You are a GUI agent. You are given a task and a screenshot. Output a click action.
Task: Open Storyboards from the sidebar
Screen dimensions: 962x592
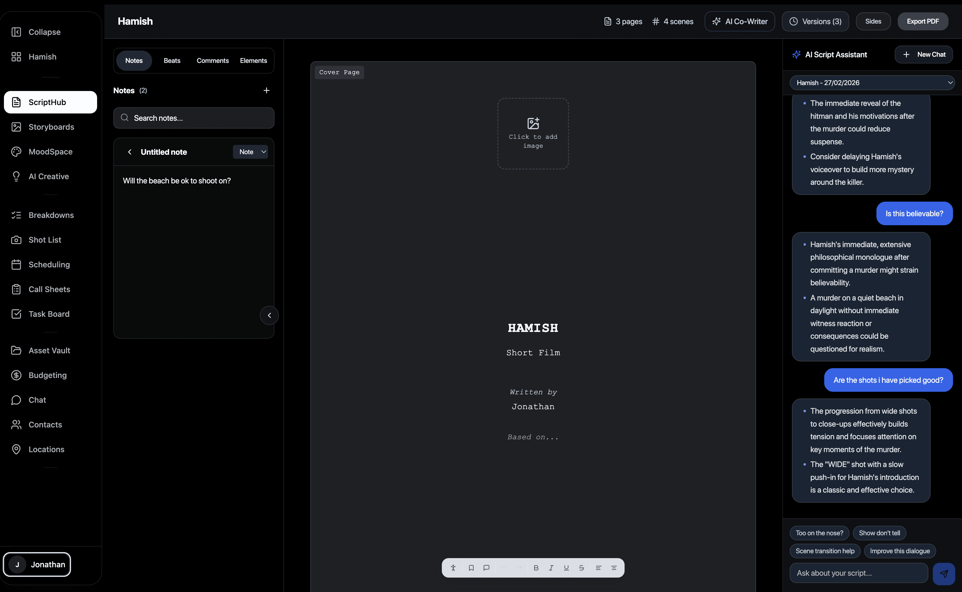click(51, 127)
